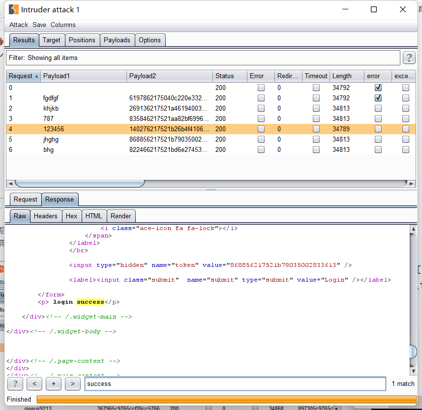Go to next search match arrow
422x410 pixels.
click(x=72, y=383)
